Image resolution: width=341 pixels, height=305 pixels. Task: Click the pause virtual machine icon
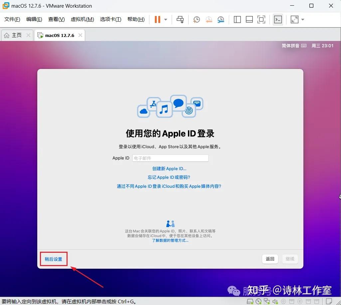coord(157,19)
